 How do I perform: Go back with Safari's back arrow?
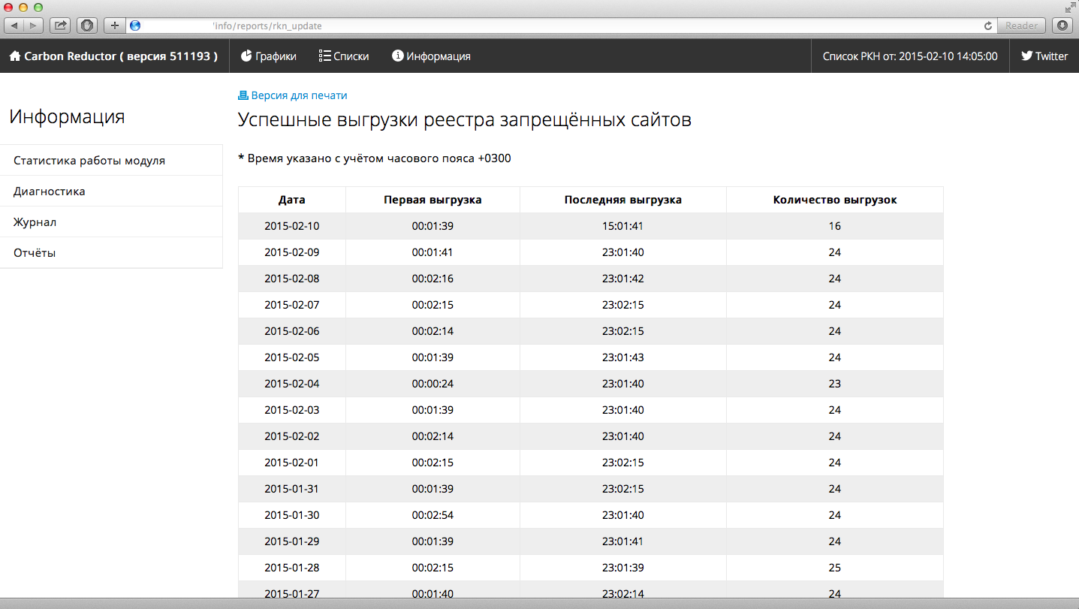click(x=15, y=26)
